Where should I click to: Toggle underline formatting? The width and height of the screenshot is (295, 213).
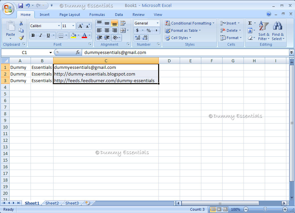click(48, 35)
